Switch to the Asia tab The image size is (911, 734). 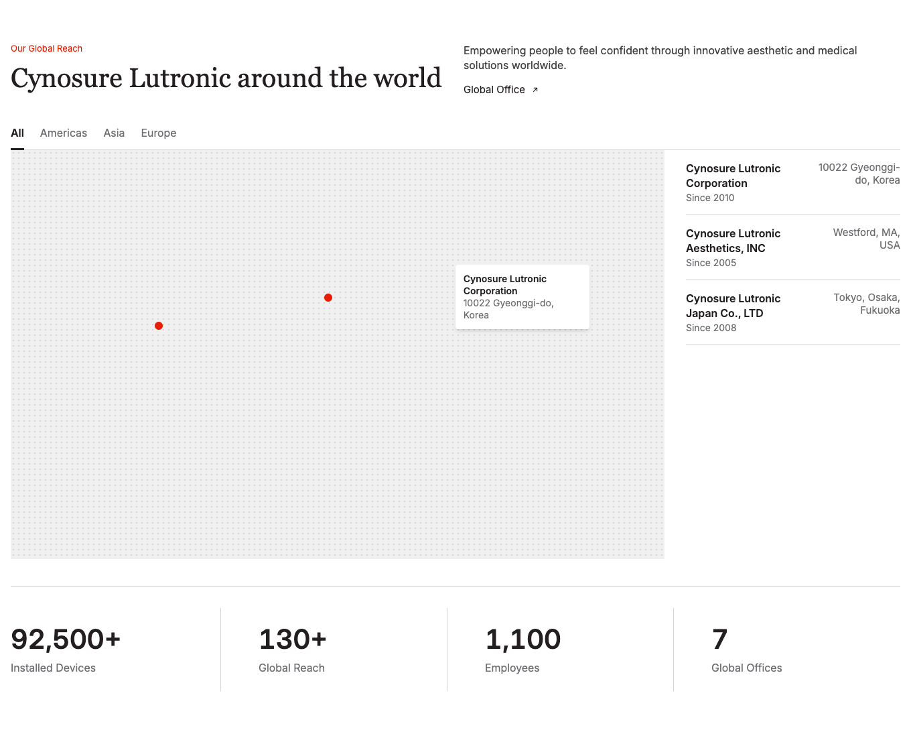[114, 133]
